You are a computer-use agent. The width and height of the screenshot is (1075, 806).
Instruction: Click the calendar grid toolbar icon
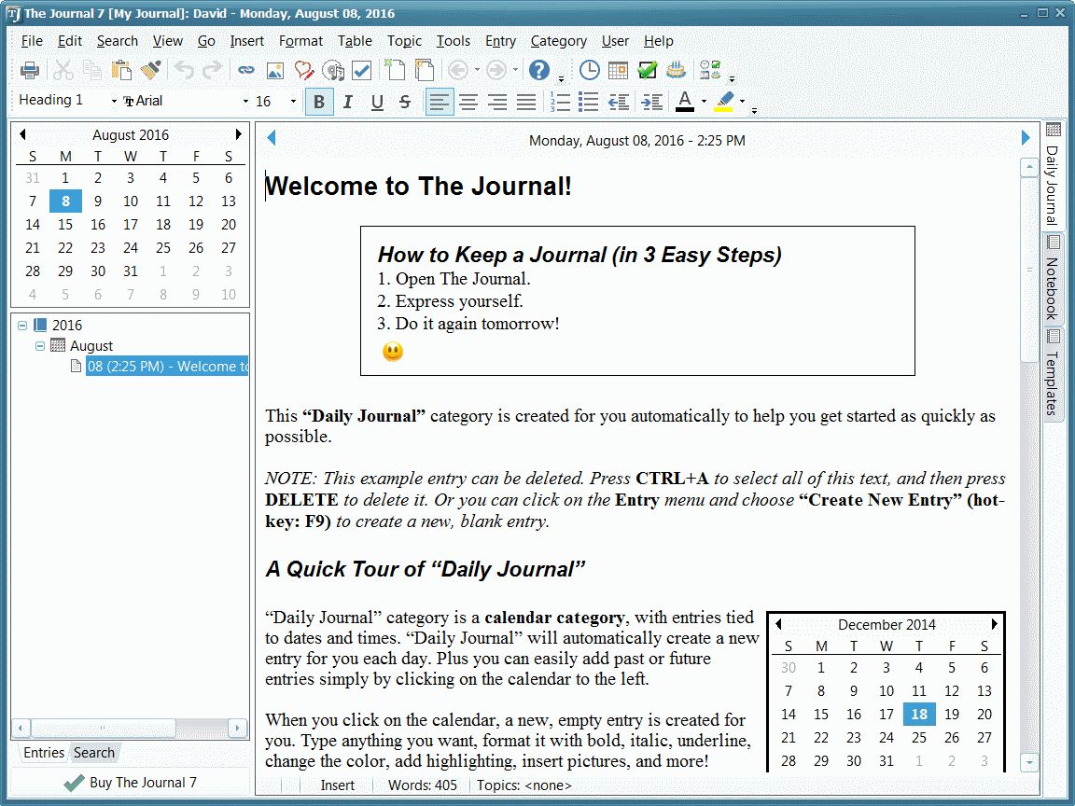point(618,70)
